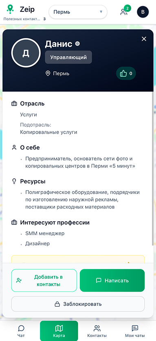This screenshot has width=156, height=341.
Task: Click the Ресурсы description text
Action: [x=82, y=200]
